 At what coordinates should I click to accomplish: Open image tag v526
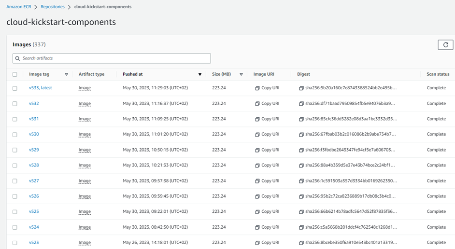click(34, 196)
